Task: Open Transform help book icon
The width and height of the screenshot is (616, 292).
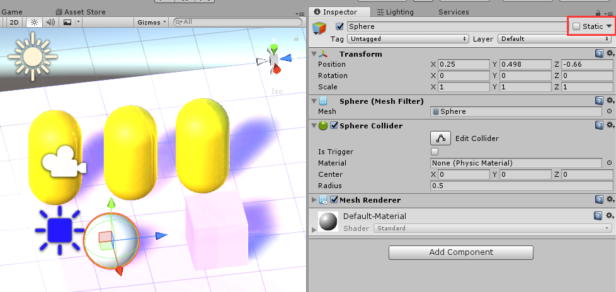Action: [x=599, y=53]
